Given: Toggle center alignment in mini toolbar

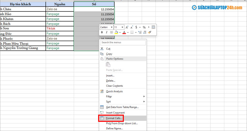Looking at the screenshot, I should (111, 33).
